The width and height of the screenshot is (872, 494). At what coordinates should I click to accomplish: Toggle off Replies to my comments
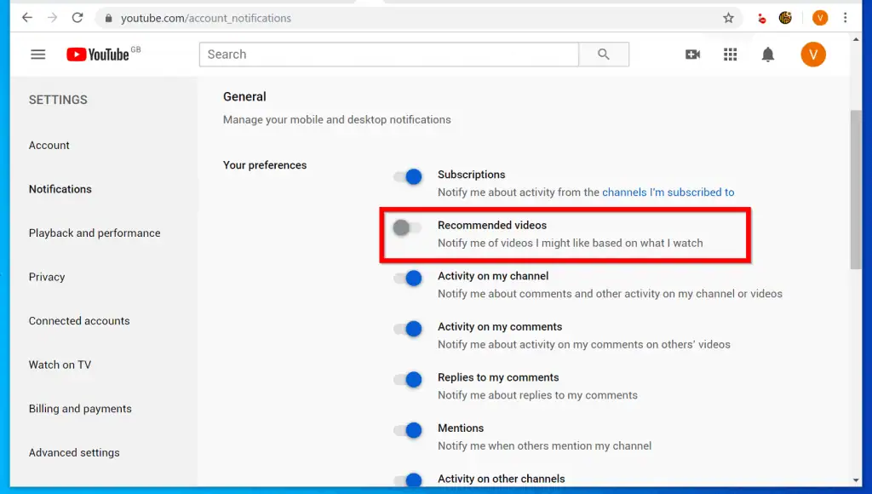(x=408, y=380)
